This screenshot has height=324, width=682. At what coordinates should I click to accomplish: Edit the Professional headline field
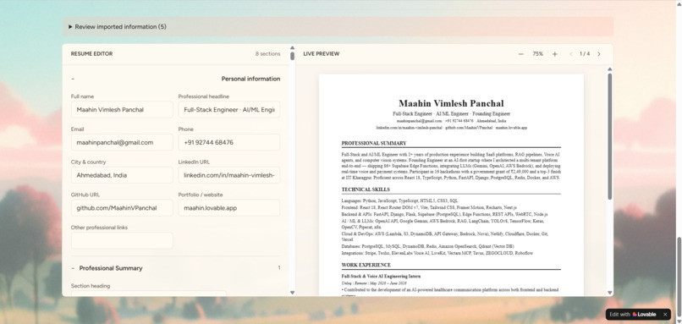(x=229, y=110)
